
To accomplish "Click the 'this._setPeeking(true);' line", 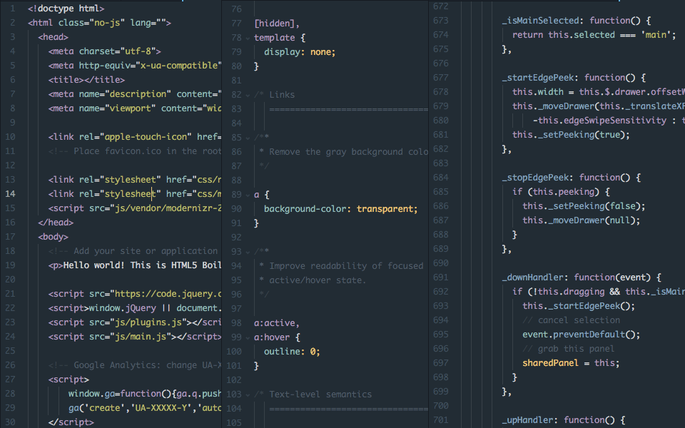I will coord(571,135).
